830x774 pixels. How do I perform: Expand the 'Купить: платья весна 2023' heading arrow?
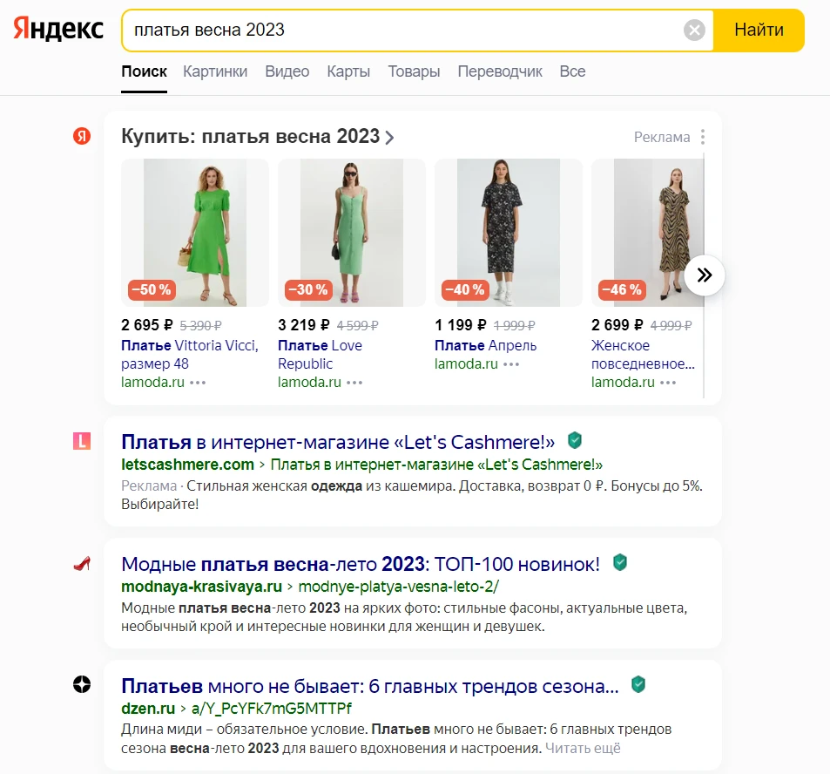coord(389,138)
